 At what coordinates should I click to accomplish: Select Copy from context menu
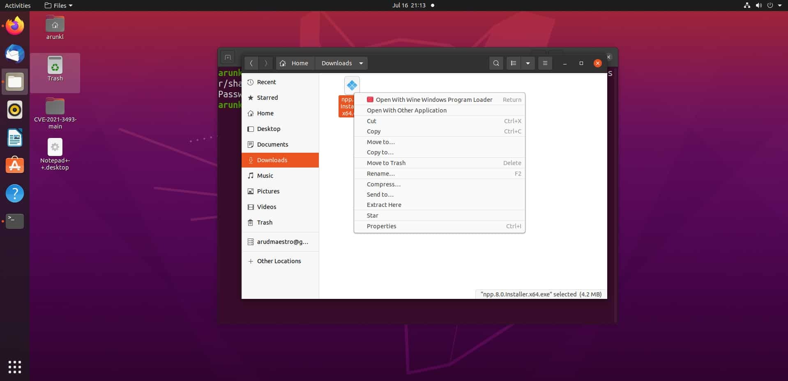[x=440, y=131]
